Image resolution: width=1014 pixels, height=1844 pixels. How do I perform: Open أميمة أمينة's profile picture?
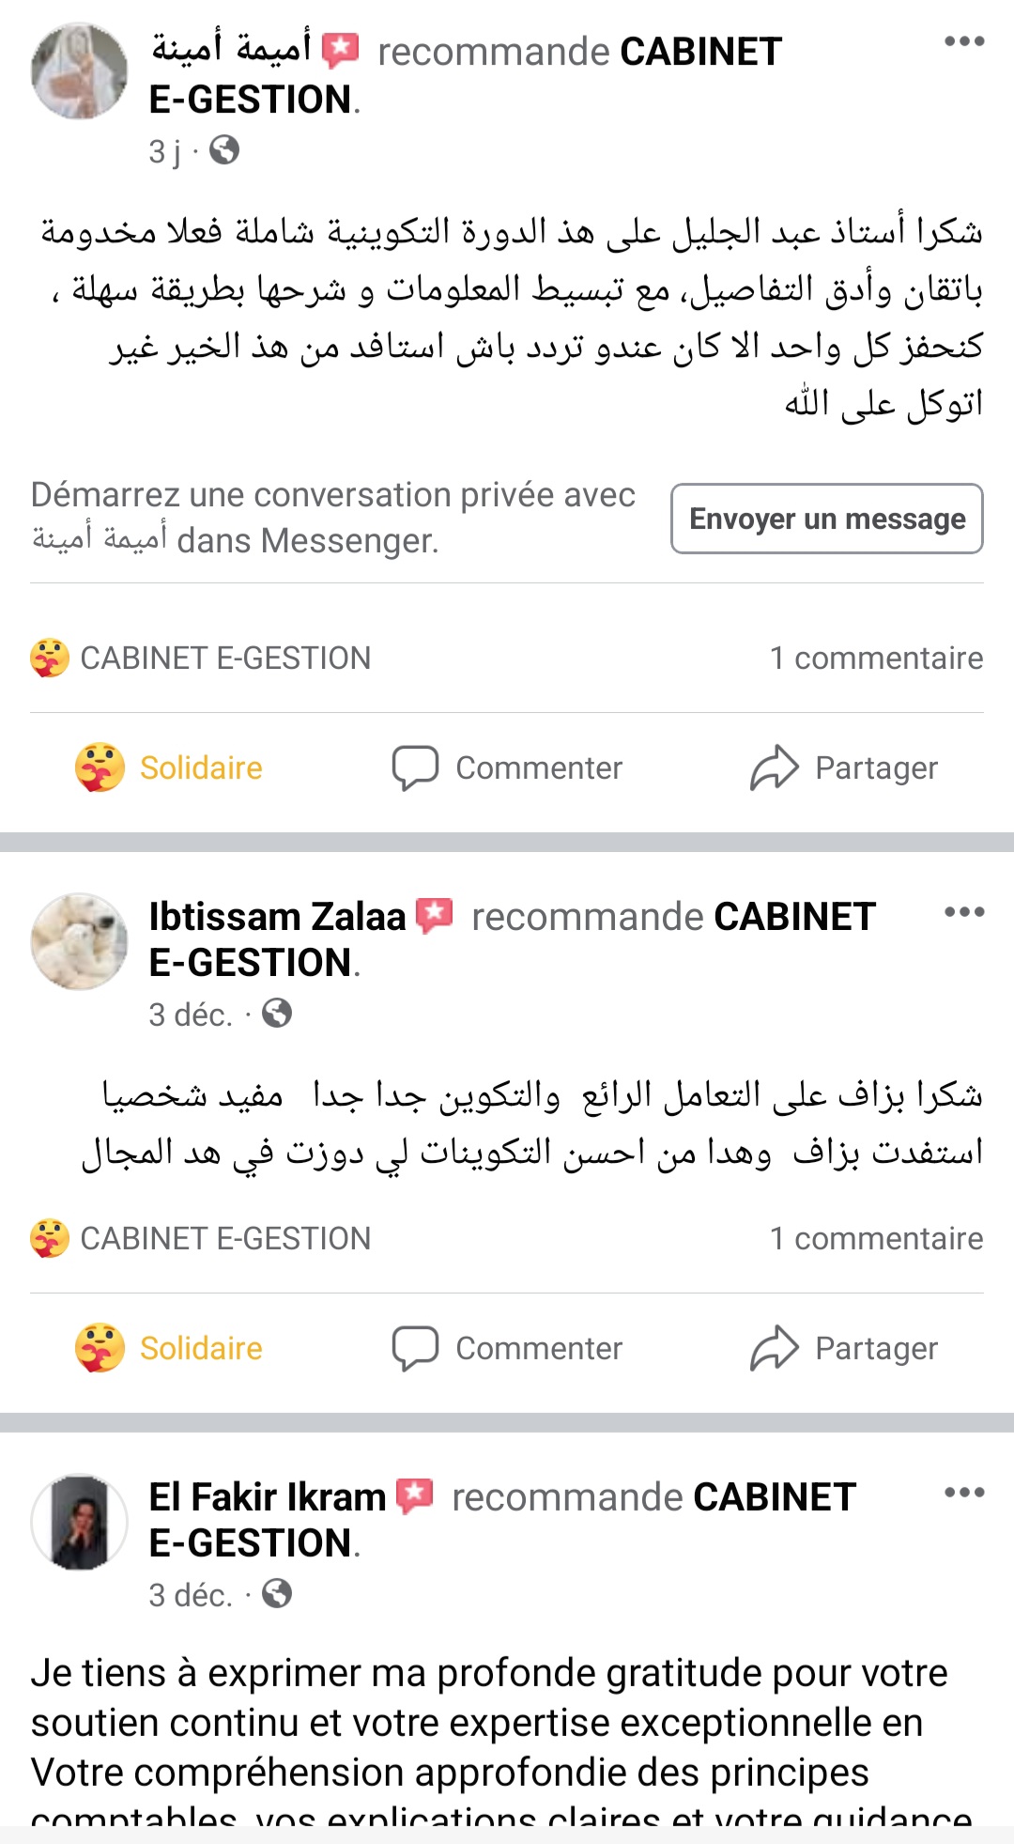click(80, 71)
